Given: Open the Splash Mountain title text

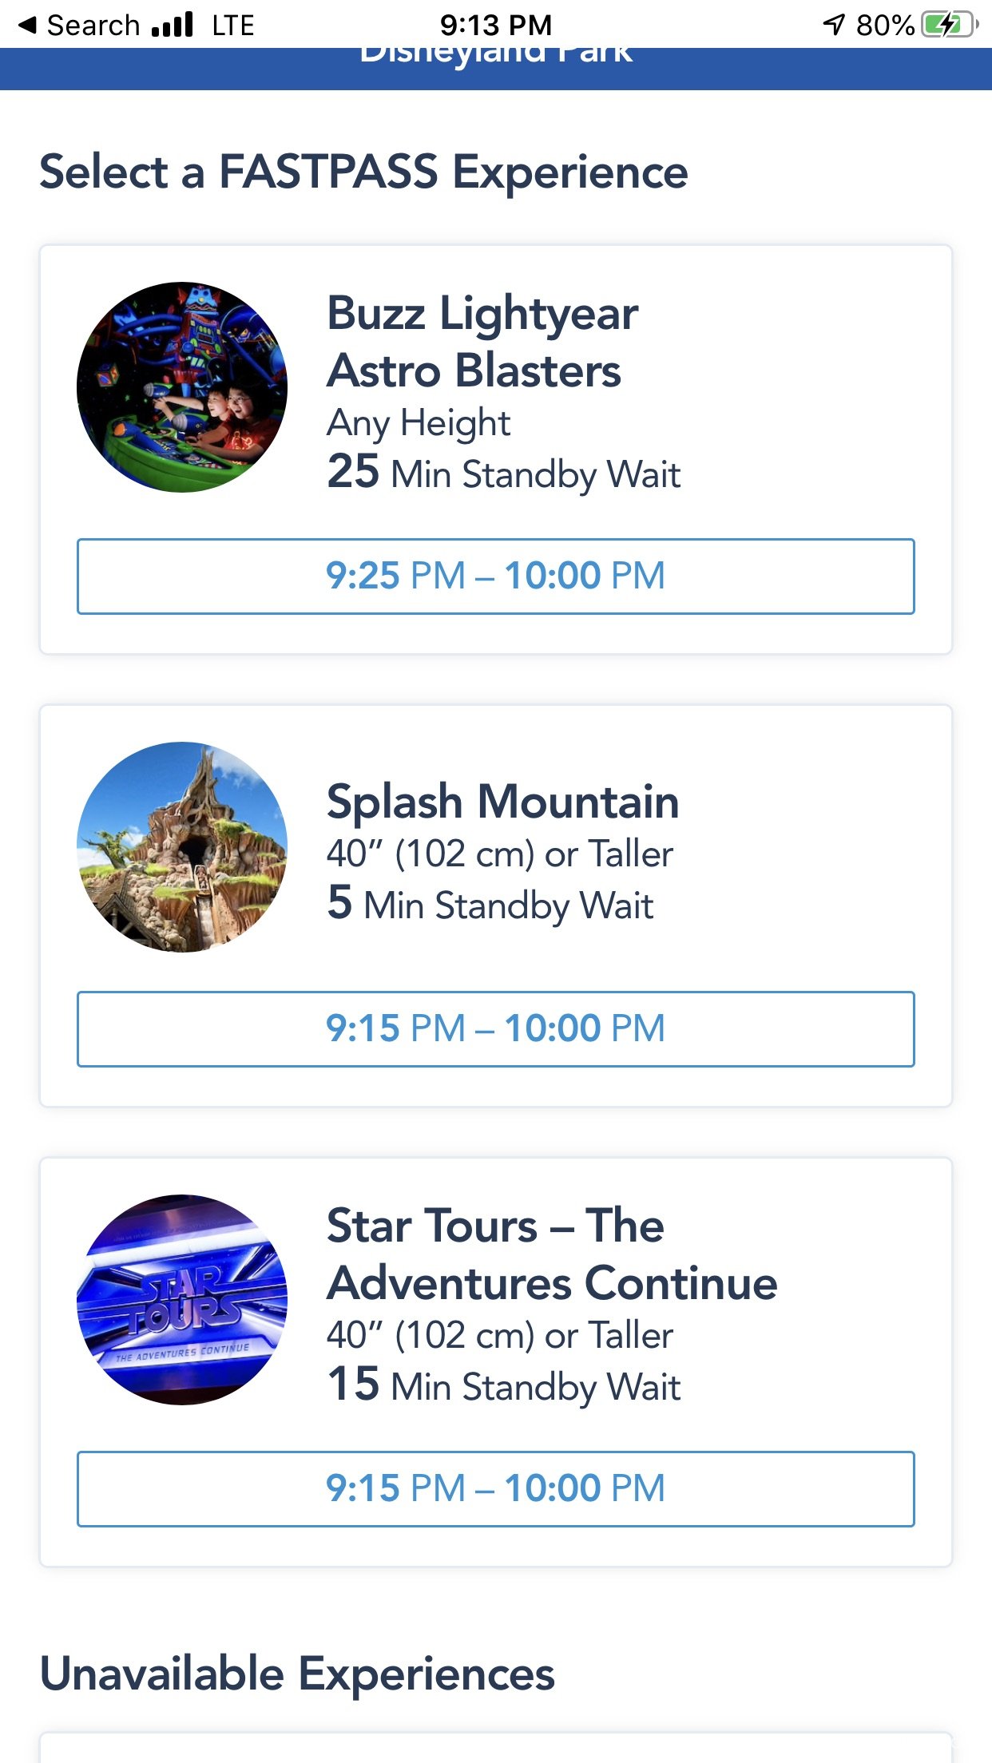Looking at the screenshot, I should click(x=503, y=801).
